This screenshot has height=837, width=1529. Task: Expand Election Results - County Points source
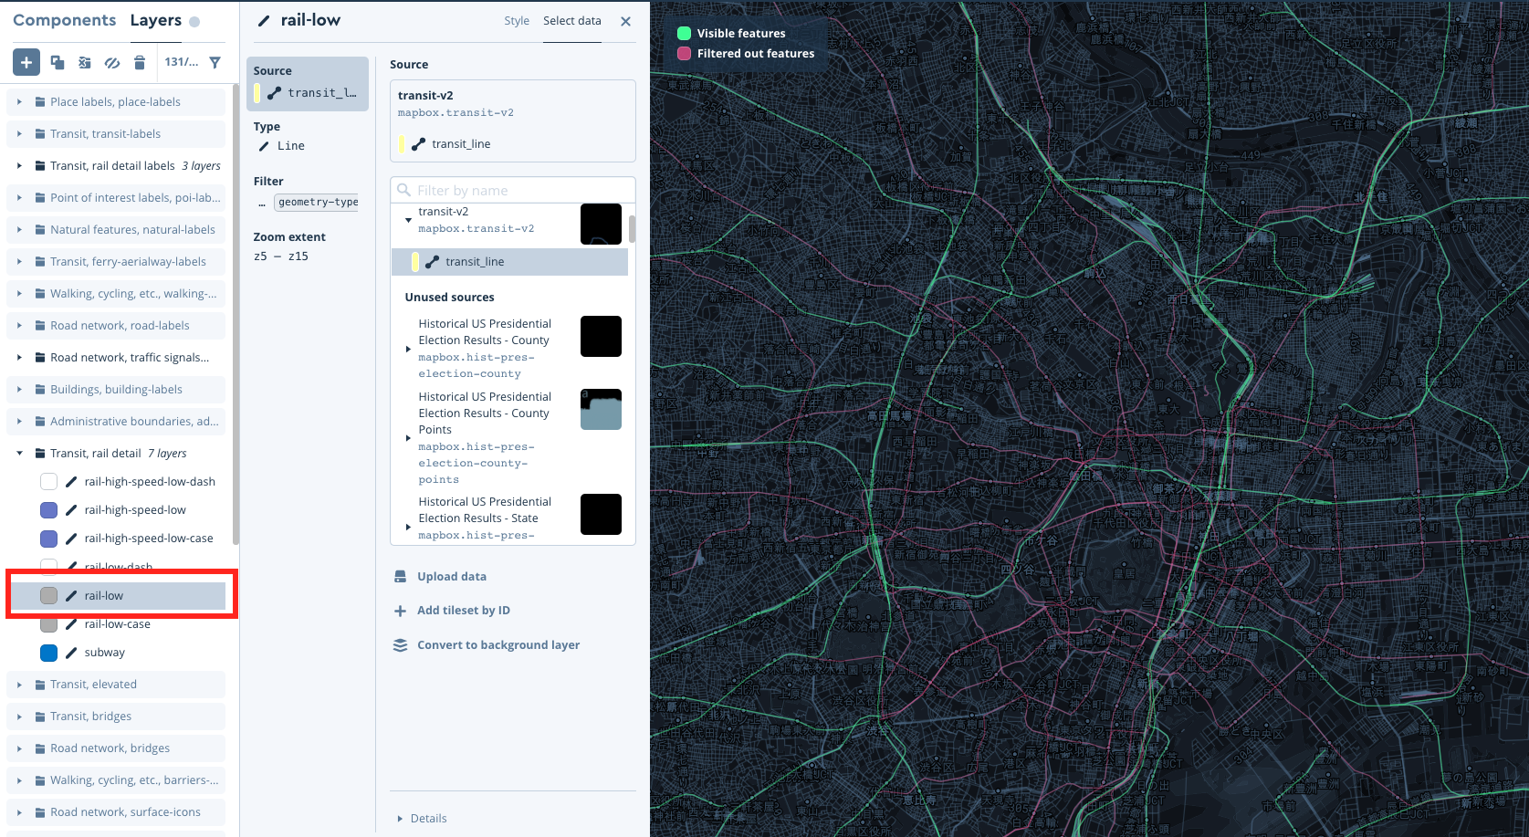click(x=408, y=438)
